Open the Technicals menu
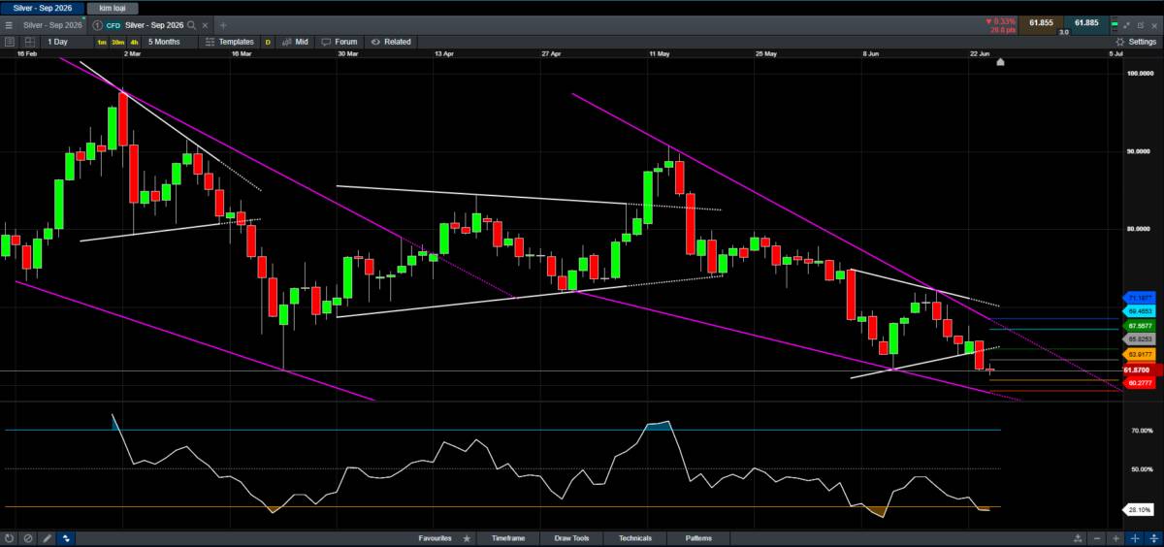The height and width of the screenshot is (547, 1164). (635, 537)
